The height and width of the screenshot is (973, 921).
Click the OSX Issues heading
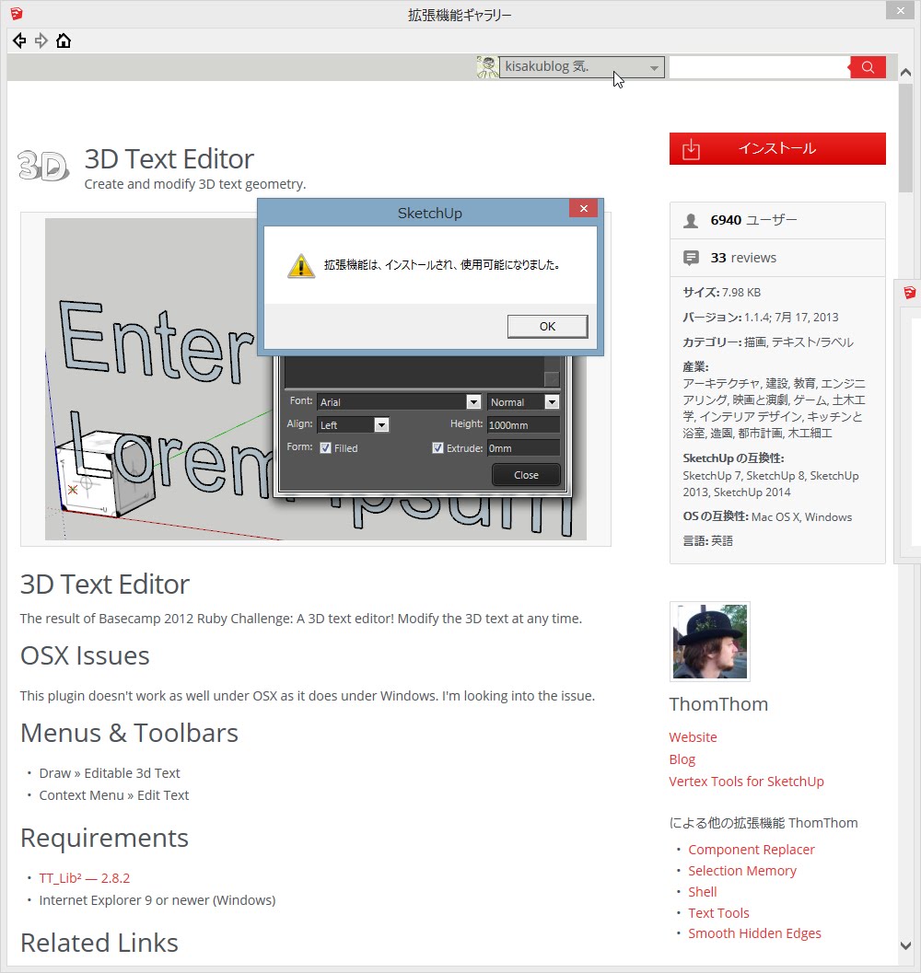click(x=85, y=656)
